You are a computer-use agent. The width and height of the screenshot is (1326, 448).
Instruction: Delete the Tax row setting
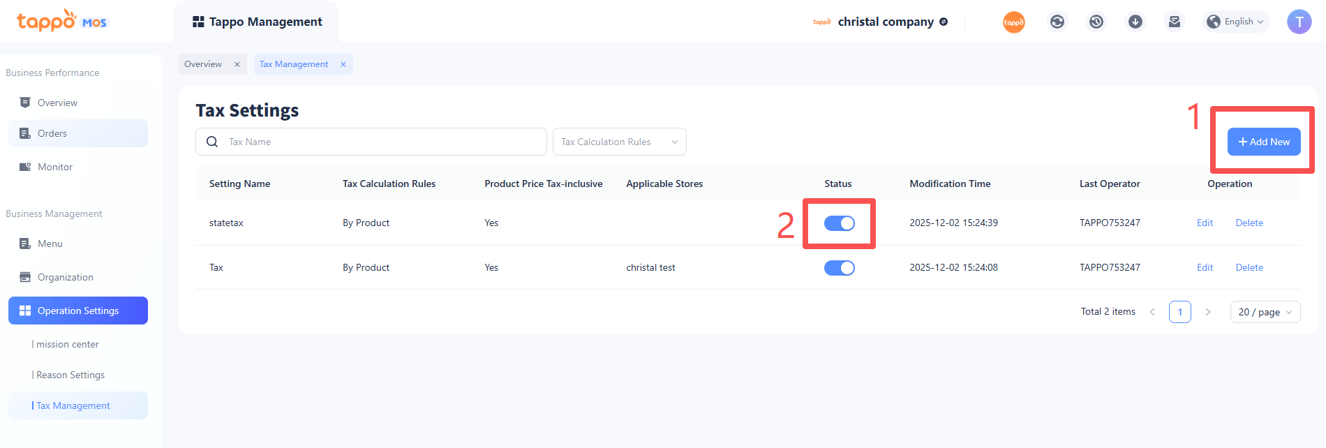1249,268
